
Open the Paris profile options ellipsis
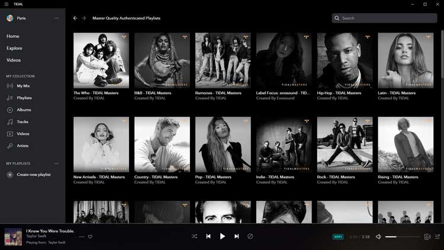coord(57,18)
